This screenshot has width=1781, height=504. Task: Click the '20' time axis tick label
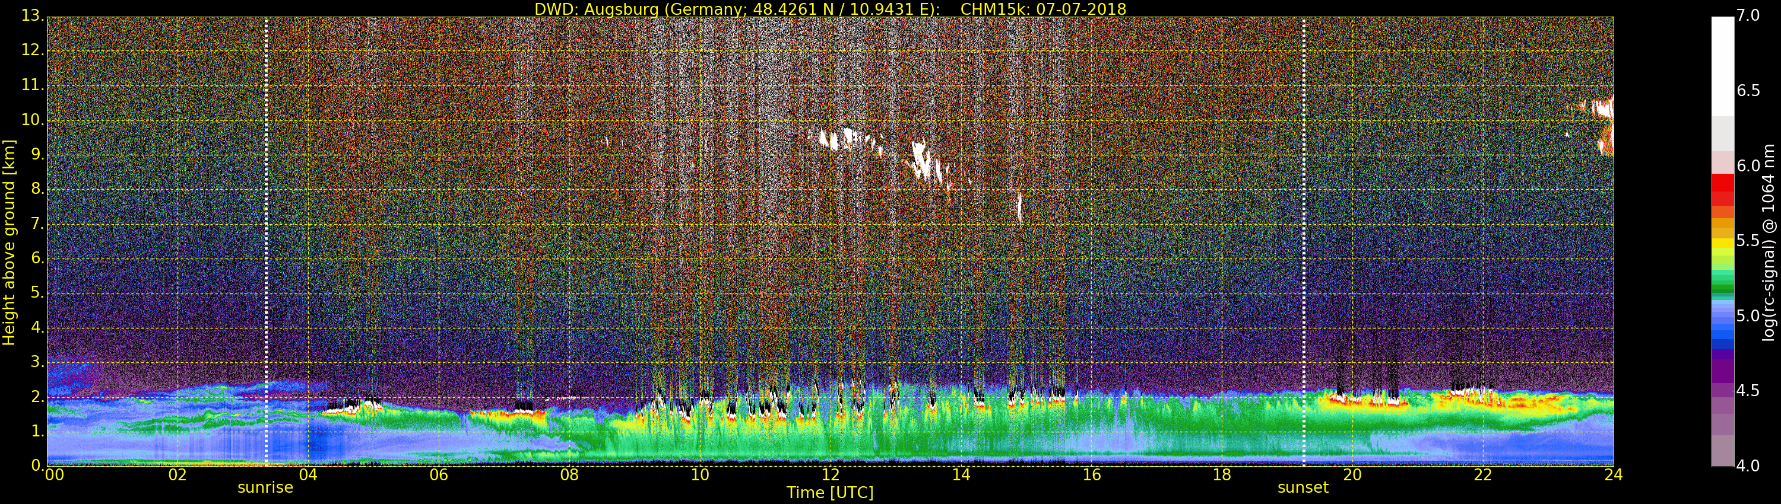[1352, 474]
